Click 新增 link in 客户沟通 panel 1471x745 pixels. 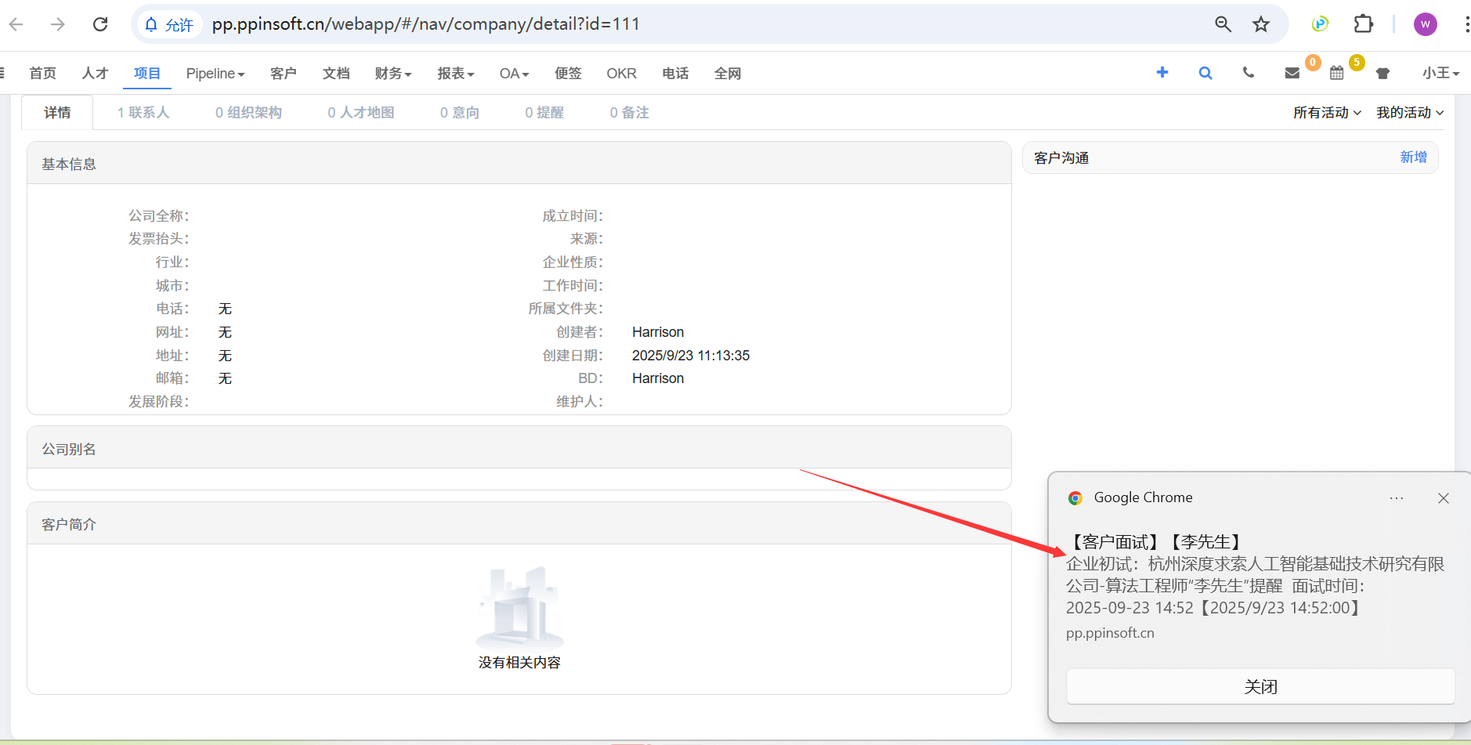pos(1413,157)
